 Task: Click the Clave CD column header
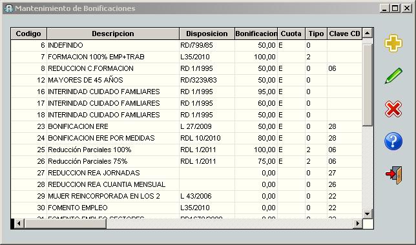tap(345, 34)
